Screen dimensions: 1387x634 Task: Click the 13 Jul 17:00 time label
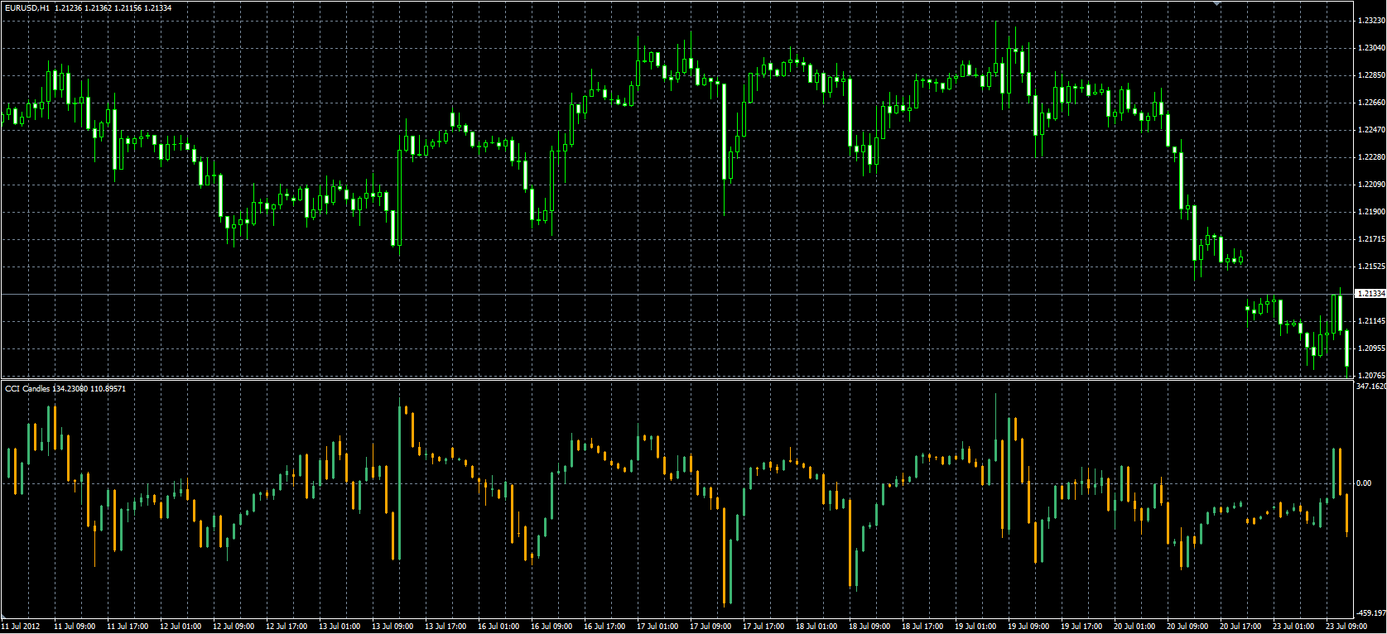pos(445,627)
